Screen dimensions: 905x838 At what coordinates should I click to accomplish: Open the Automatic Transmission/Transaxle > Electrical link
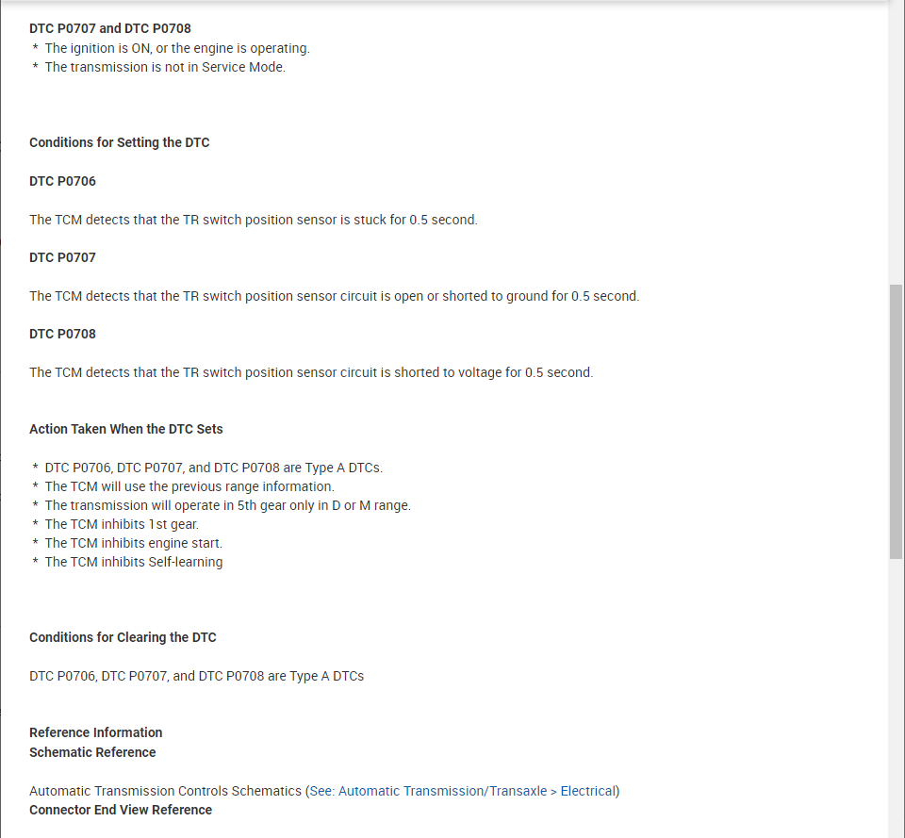coord(464,791)
